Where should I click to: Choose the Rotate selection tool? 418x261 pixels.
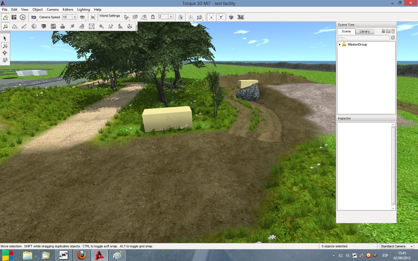(x=5, y=53)
